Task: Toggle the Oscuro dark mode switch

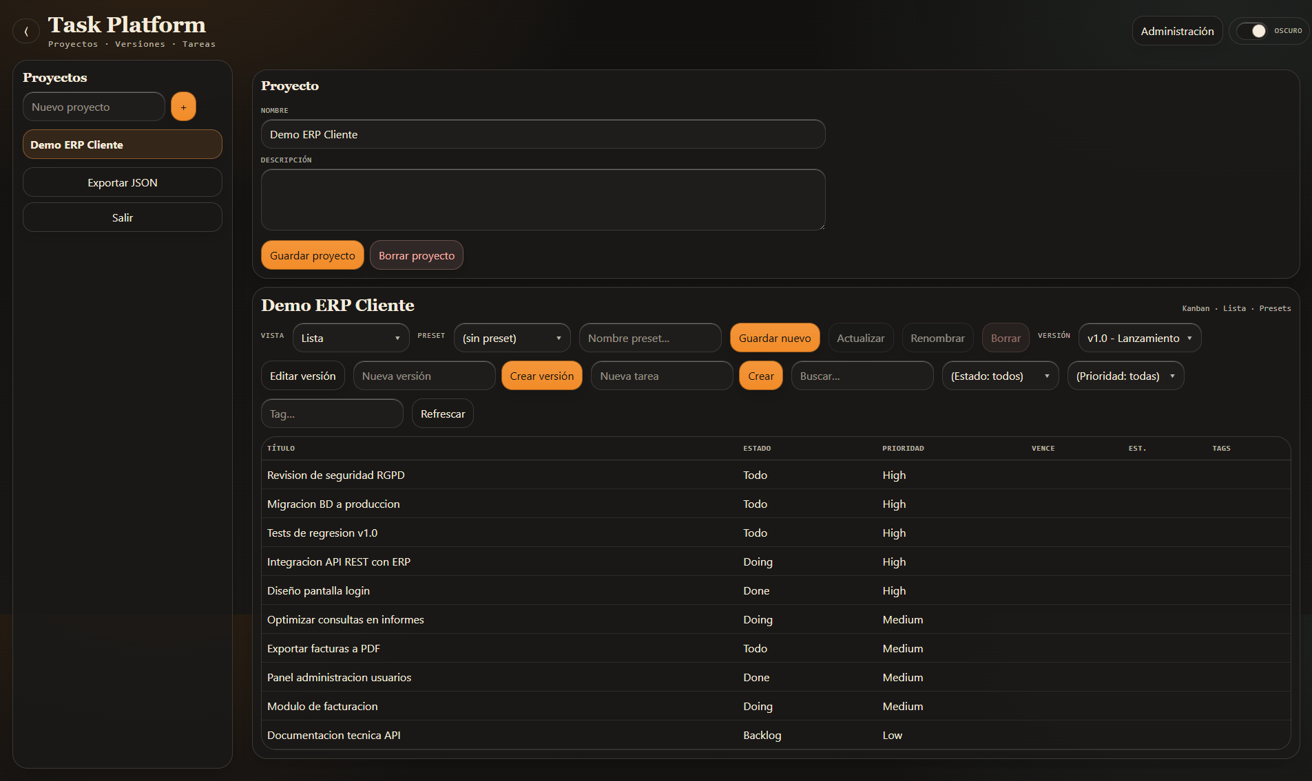Action: point(1251,31)
